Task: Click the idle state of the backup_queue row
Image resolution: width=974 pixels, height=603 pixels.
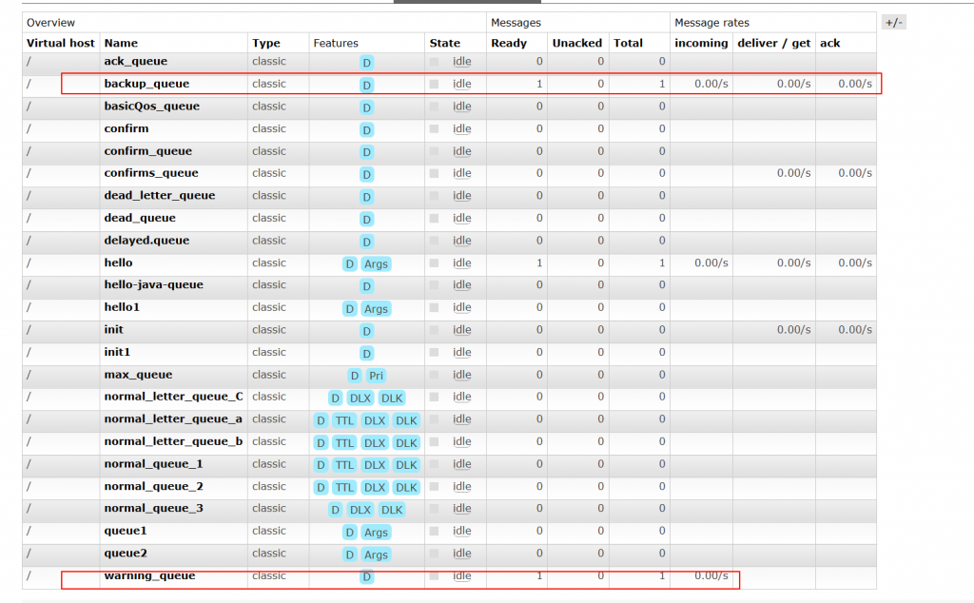Action: point(461,84)
